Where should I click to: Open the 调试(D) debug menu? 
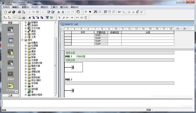(44, 7)
